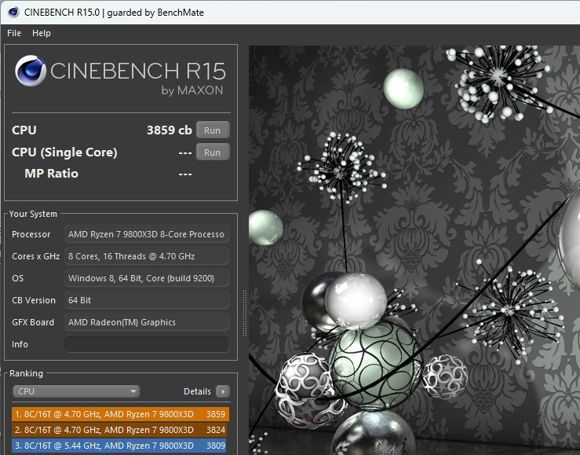Viewport: 580px width, 455px height.
Task: Click the Processor name field
Action: click(x=147, y=234)
